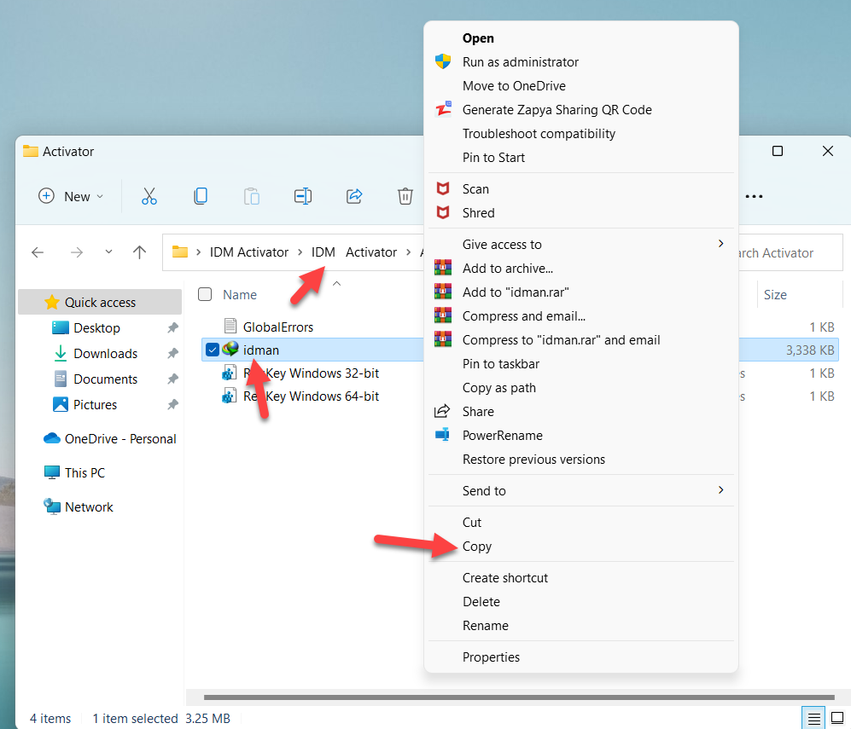Click the Cut scissors icon in toolbar
This screenshot has height=729, width=851.
tap(149, 196)
